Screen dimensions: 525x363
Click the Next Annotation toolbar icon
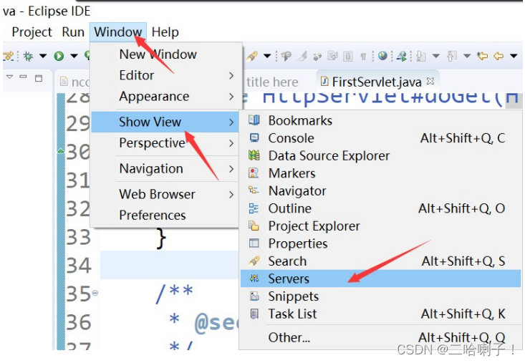(420, 56)
